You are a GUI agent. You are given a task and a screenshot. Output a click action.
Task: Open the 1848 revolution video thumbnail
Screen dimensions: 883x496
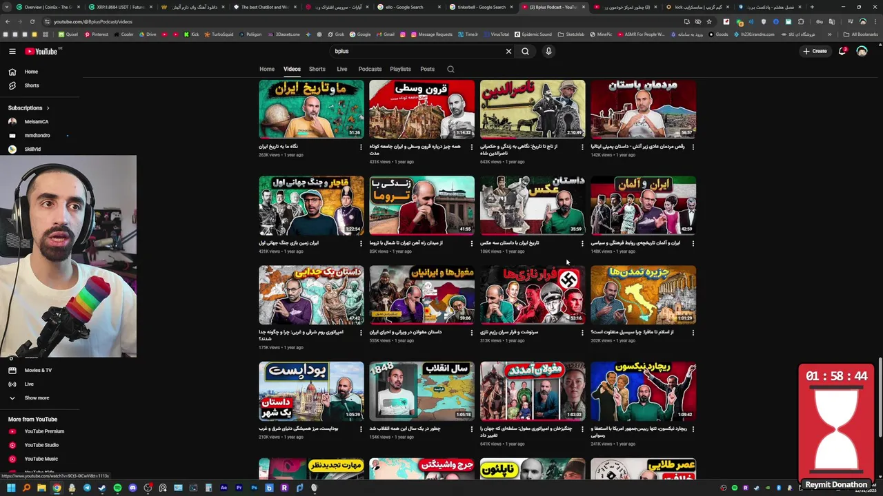pyautogui.click(x=421, y=391)
